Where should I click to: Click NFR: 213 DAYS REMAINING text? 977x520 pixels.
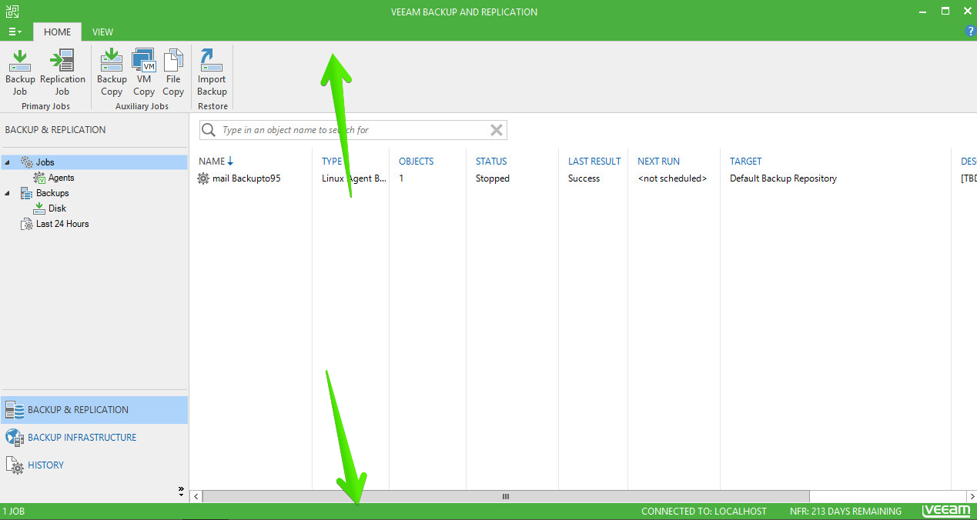click(x=845, y=512)
